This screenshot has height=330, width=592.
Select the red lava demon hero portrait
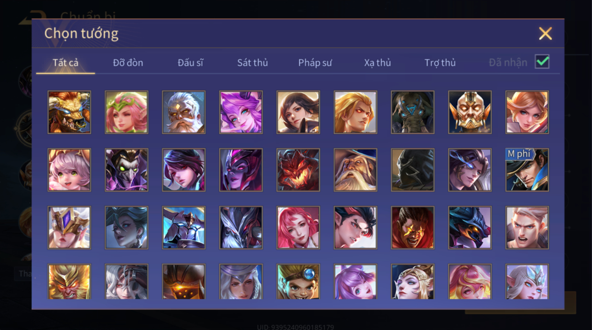(x=298, y=170)
